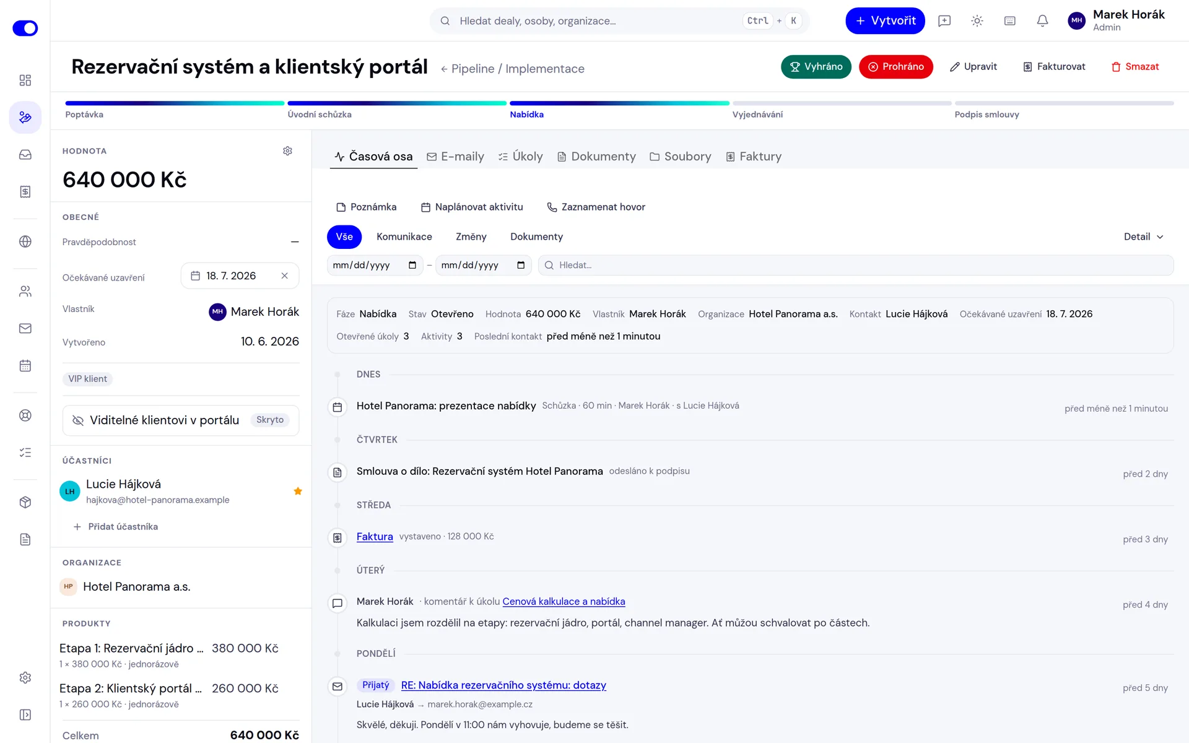Viewport: 1189px width, 743px height.
Task: Open the globe sidebar icon
Action: pyautogui.click(x=25, y=241)
